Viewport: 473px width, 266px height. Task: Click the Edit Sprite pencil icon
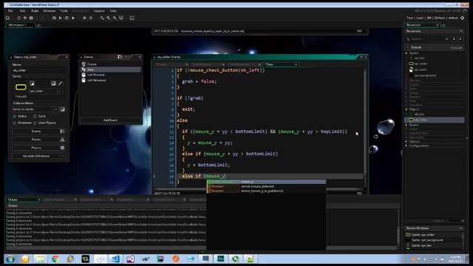pyautogui.click(x=61, y=83)
